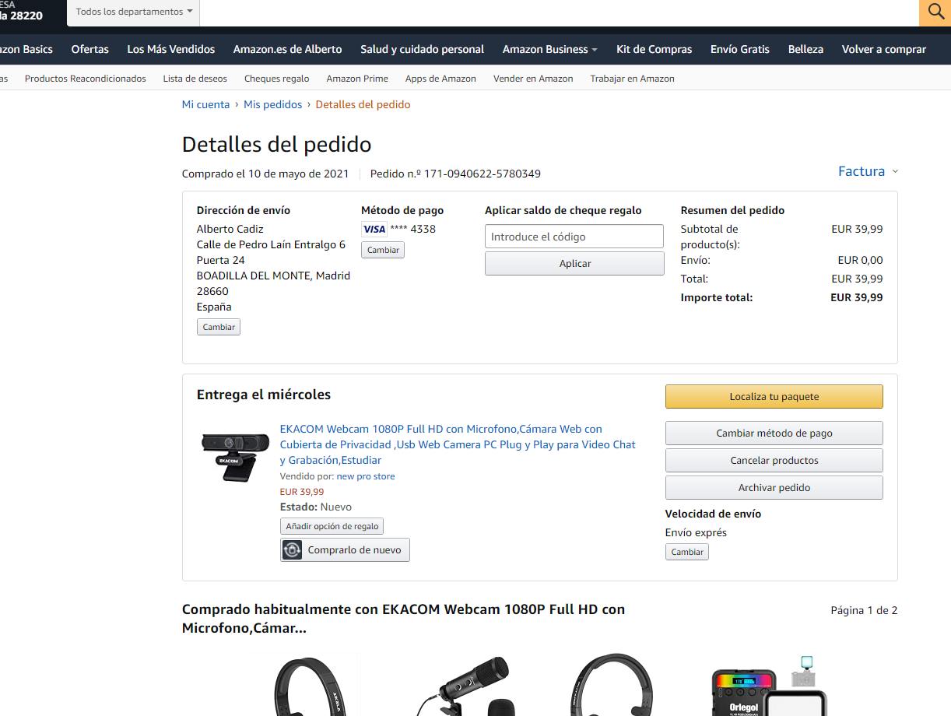
Task: Click the Mis pedidos breadcrumb
Action: click(272, 104)
